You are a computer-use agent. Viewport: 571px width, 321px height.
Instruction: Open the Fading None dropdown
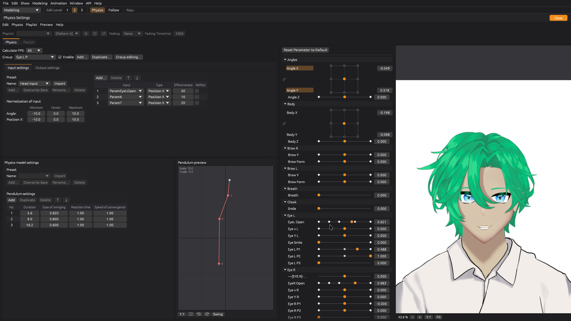[x=132, y=34]
